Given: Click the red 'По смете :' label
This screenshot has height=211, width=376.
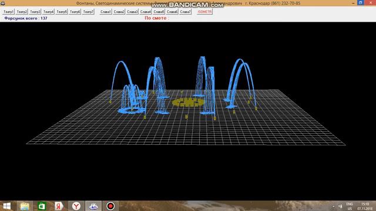Looking at the screenshot, I should click(157, 18).
